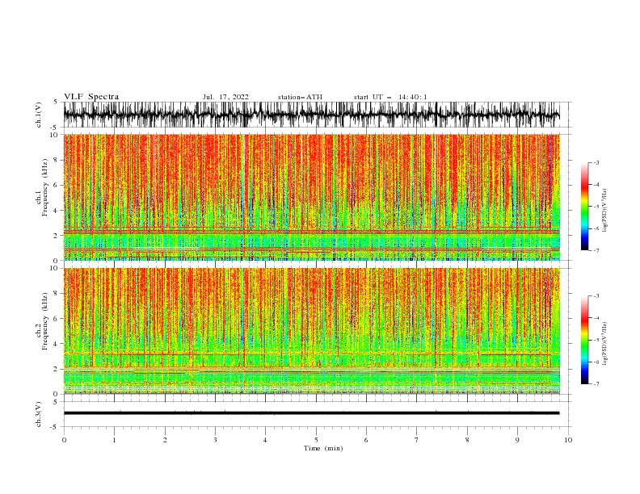Click the ch.1 voltage waveform trace
Image resolution: width=640 pixels, height=494 pixels.
311,115
